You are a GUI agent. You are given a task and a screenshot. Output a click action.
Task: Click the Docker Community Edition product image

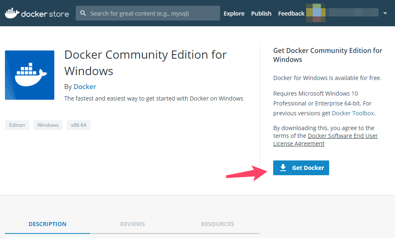point(30,75)
